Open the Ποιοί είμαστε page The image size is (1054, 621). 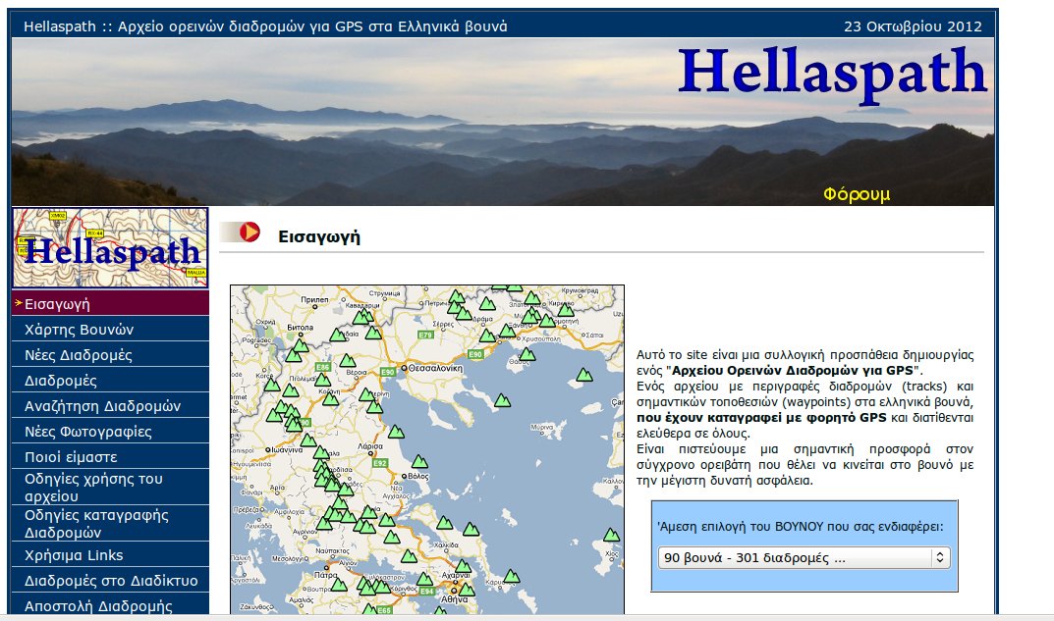coord(110,456)
